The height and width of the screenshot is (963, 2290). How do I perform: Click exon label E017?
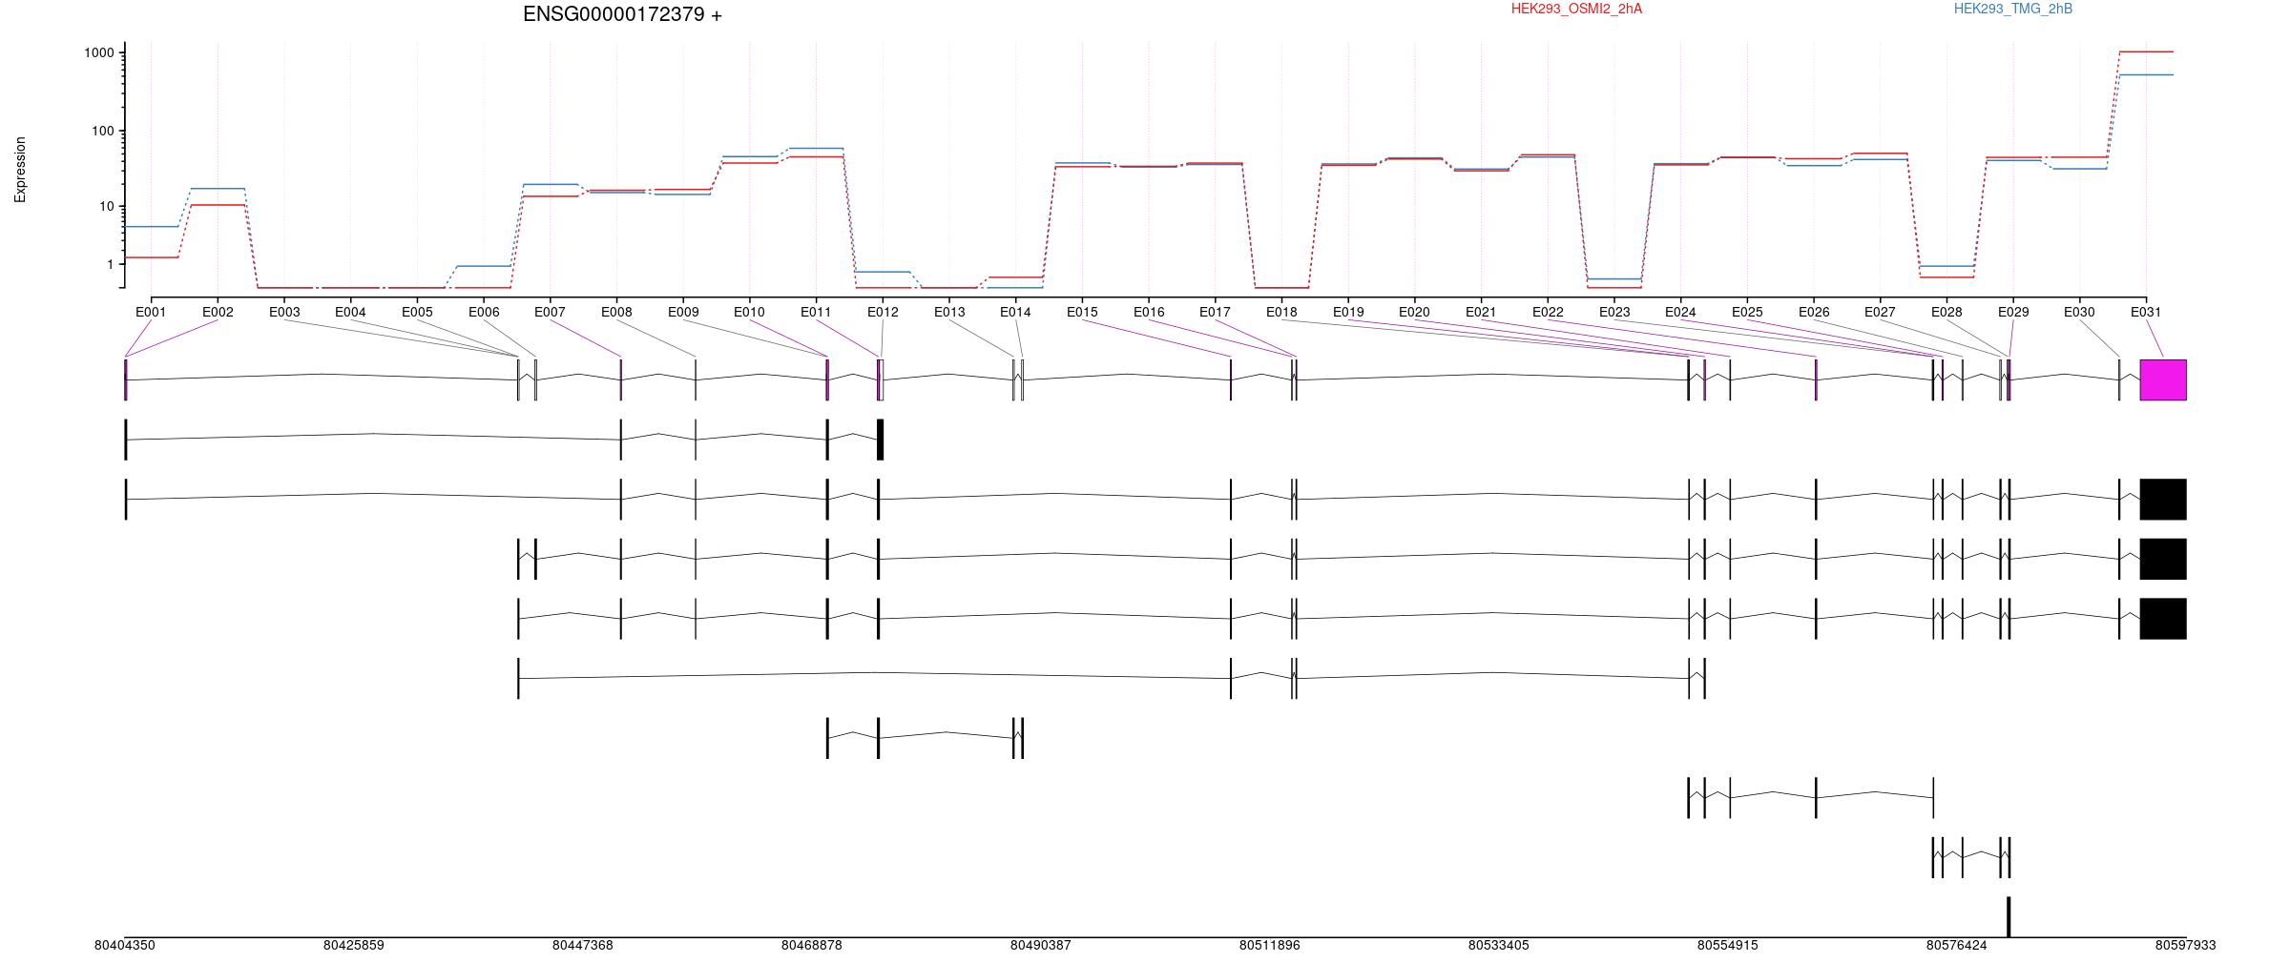tap(1215, 312)
